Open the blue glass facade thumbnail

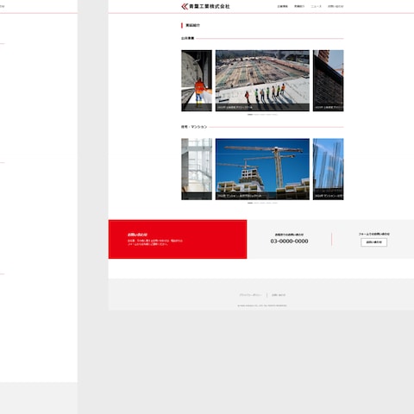[329, 169]
